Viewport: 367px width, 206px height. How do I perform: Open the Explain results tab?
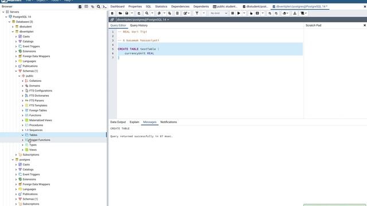click(x=134, y=122)
